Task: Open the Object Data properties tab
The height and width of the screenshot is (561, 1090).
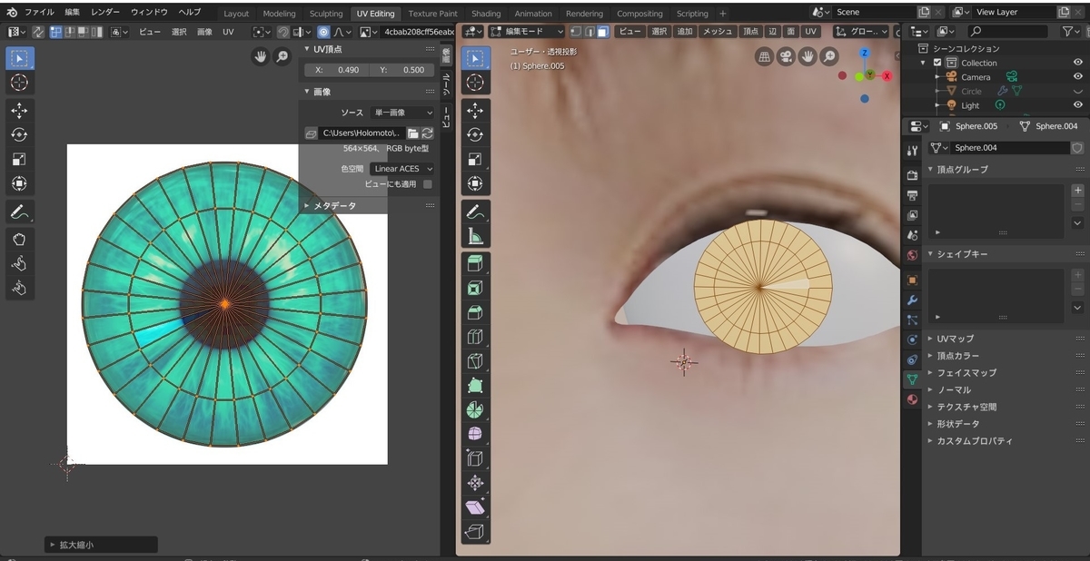Action: pyautogui.click(x=912, y=379)
